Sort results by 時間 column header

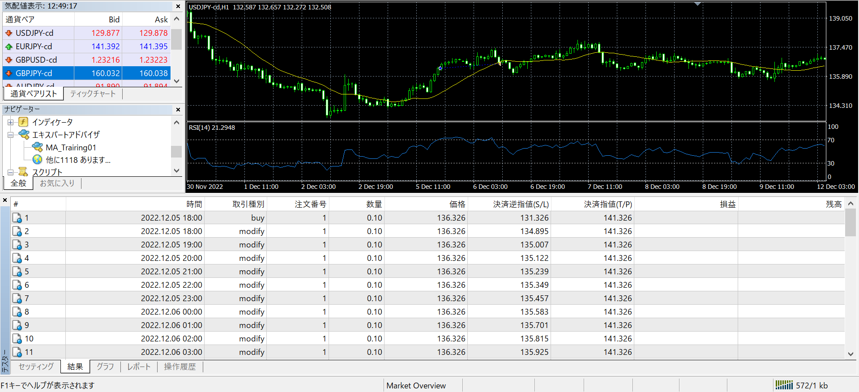(x=135, y=204)
